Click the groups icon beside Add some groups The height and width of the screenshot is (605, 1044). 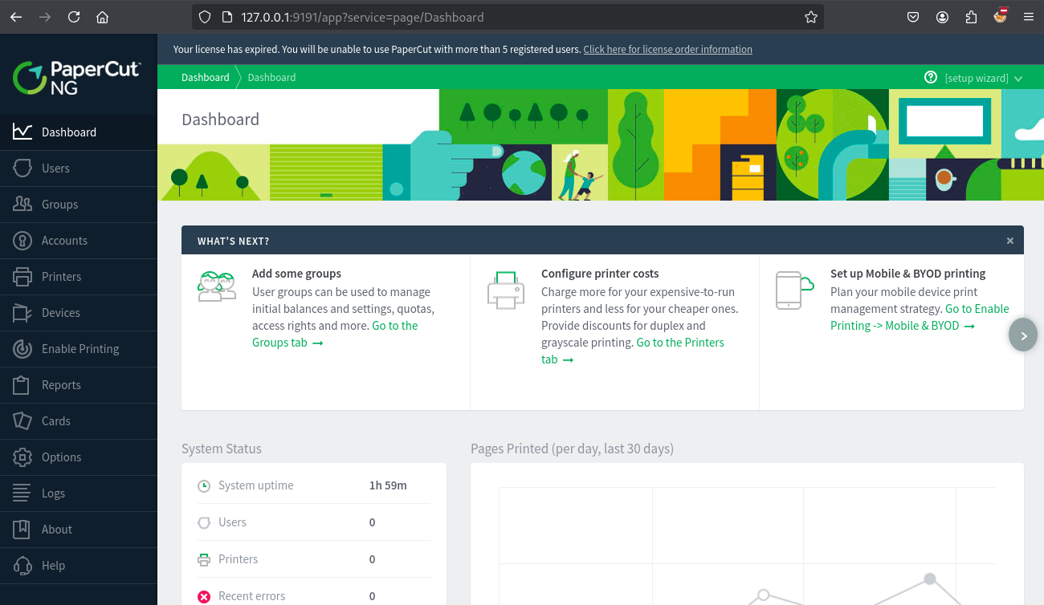point(217,286)
